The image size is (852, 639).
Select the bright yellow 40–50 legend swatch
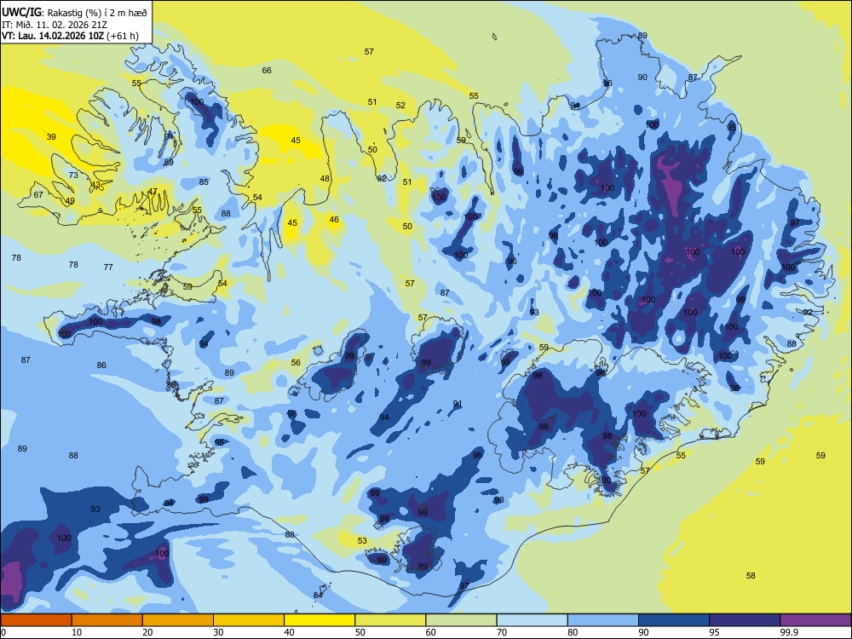(x=319, y=620)
